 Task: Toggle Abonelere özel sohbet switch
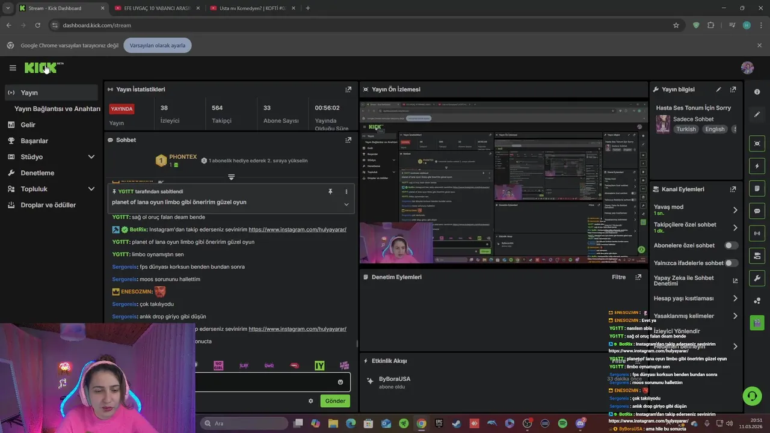[731, 245]
